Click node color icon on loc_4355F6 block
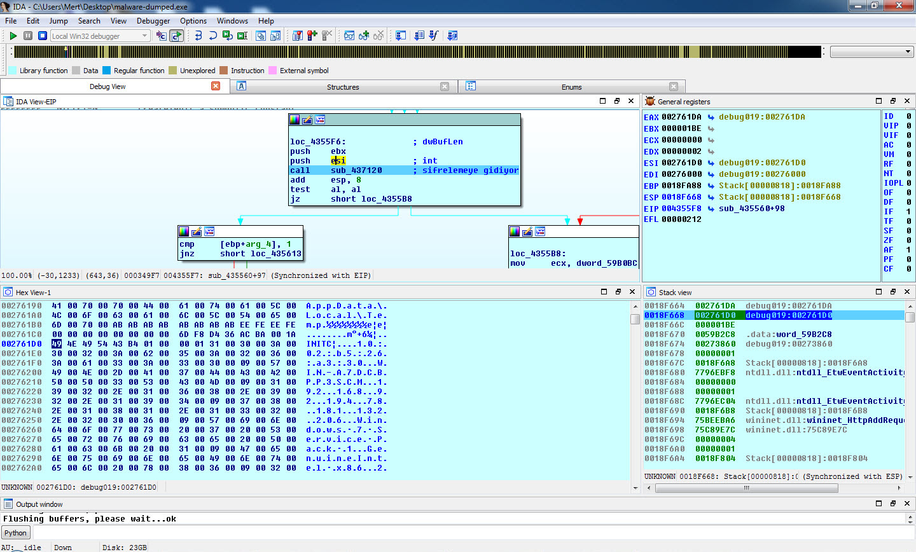916x552 pixels. [295, 120]
